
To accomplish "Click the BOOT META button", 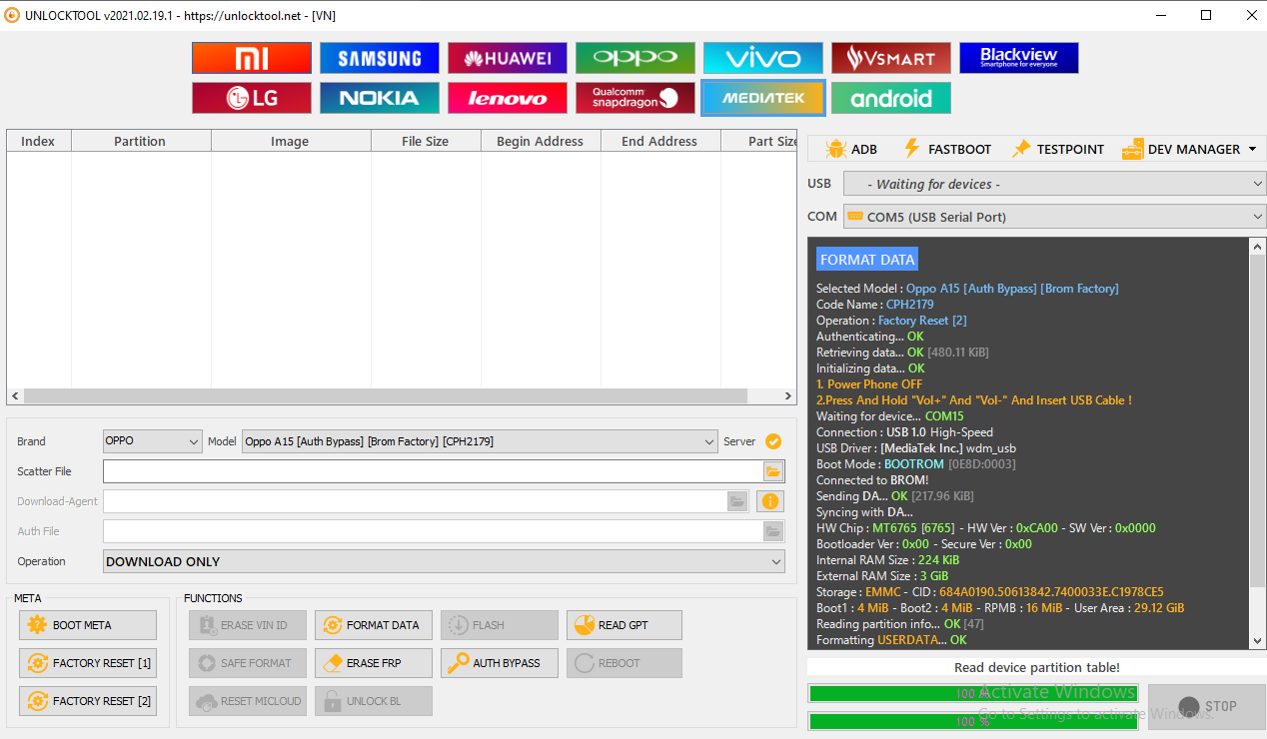I will [88, 625].
